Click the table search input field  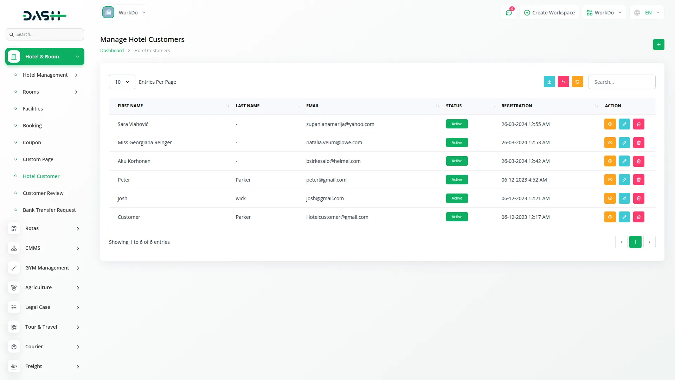pyautogui.click(x=622, y=82)
